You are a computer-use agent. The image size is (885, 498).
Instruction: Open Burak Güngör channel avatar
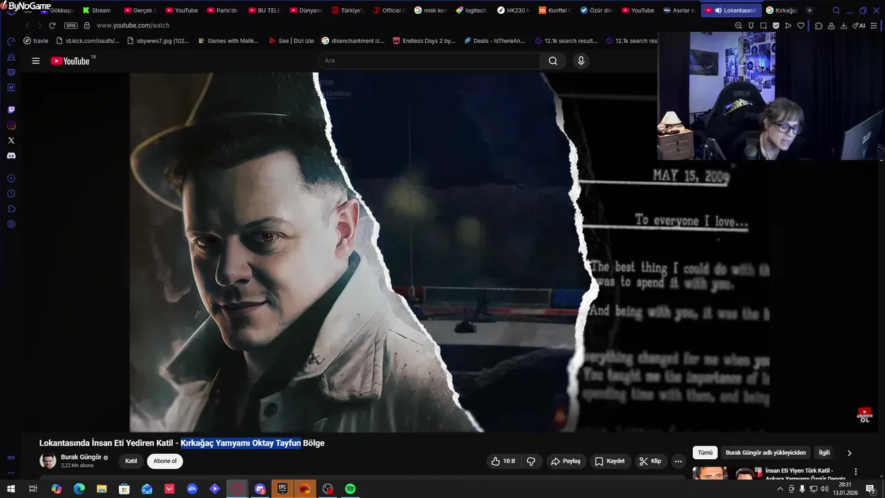pyautogui.click(x=48, y=461)
